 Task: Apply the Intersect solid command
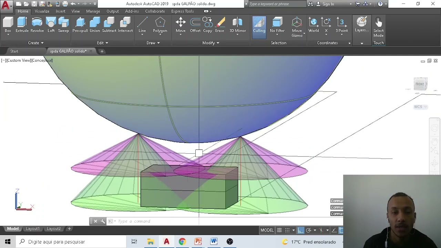pos(125,25)
